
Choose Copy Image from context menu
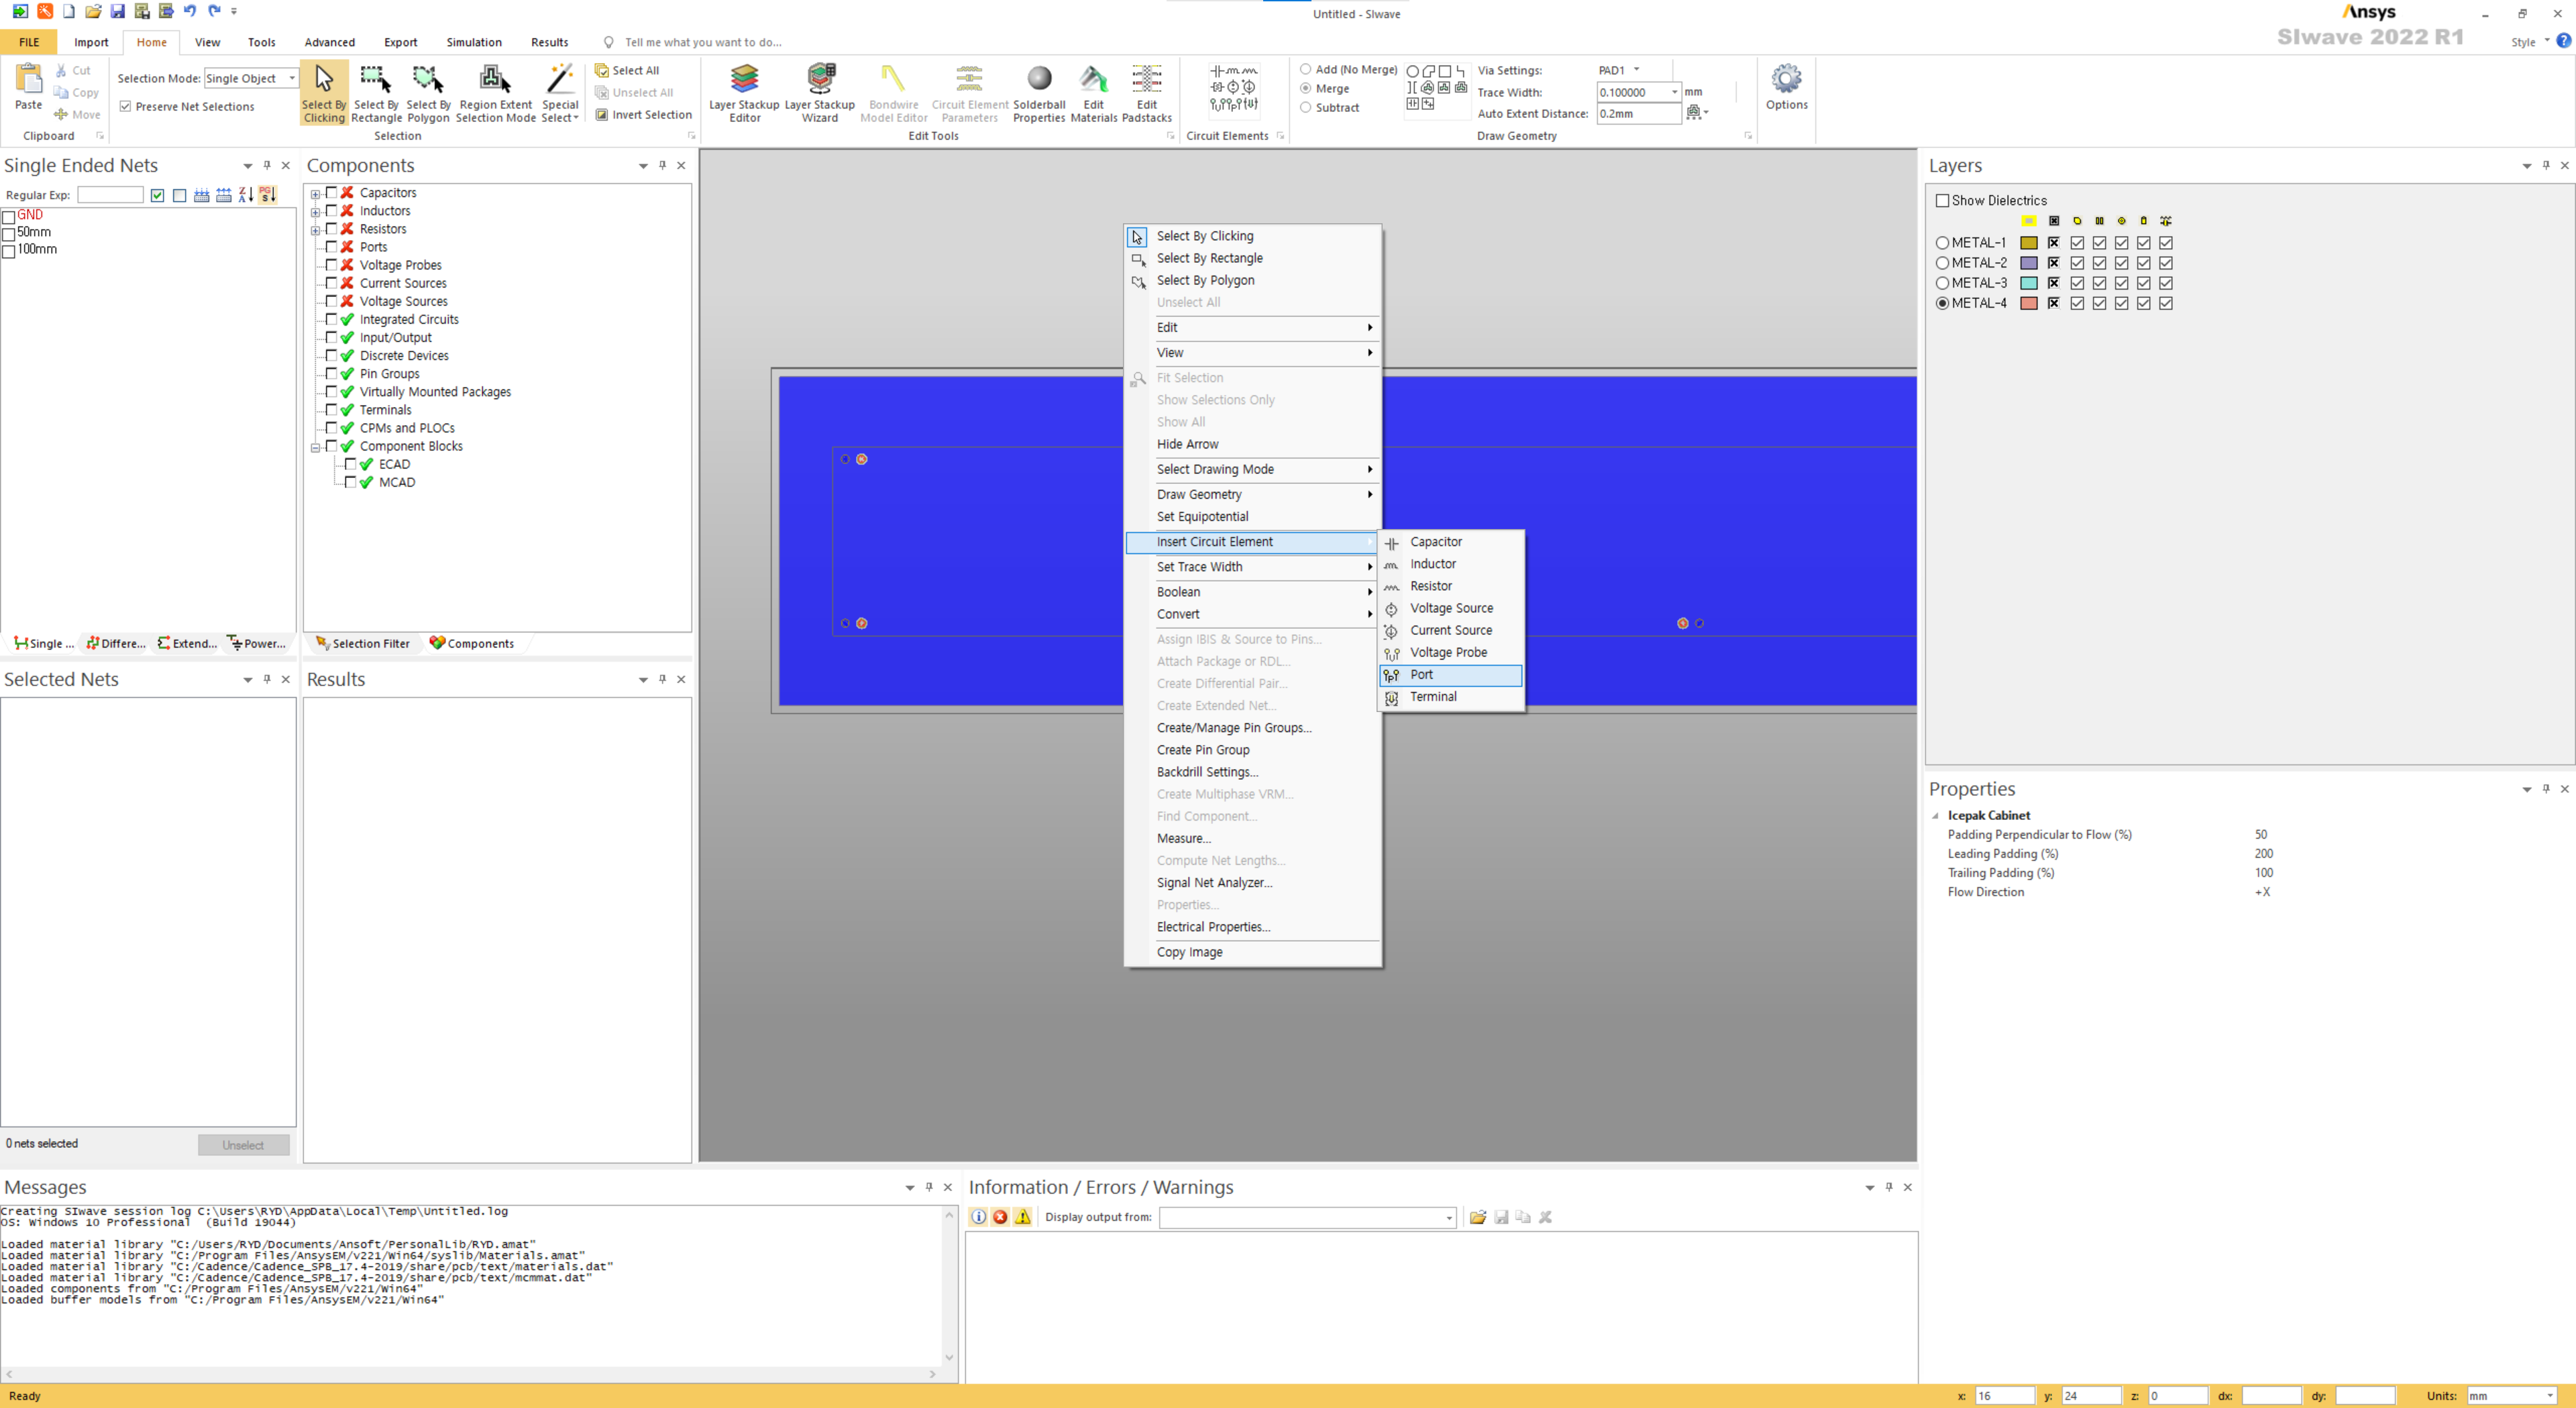(x=1253, y=952)
